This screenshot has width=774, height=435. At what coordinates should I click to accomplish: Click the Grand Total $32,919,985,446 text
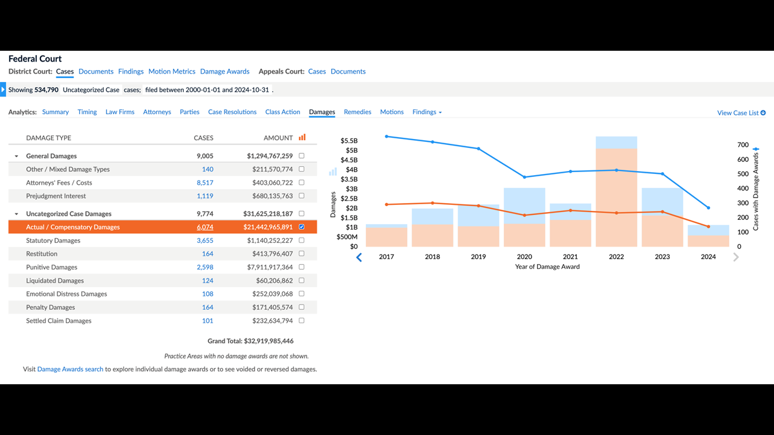[x=250, y=341]
